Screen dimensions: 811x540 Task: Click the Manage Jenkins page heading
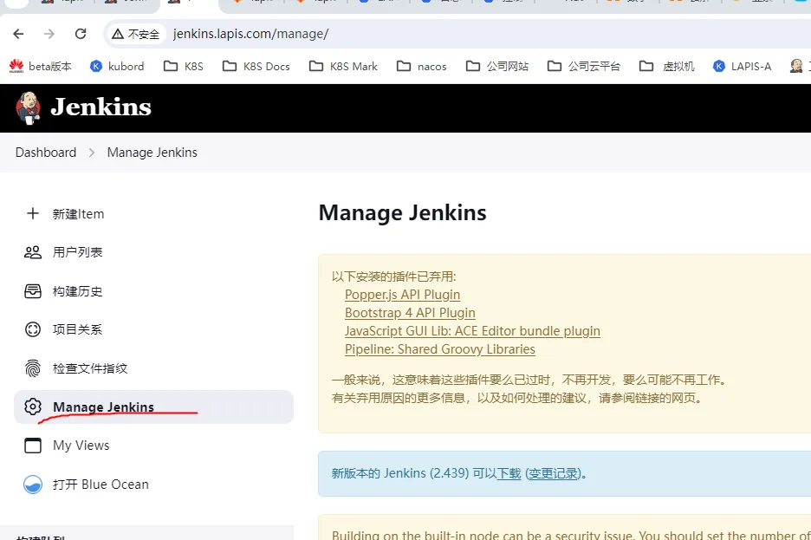(x=402, y=212)
